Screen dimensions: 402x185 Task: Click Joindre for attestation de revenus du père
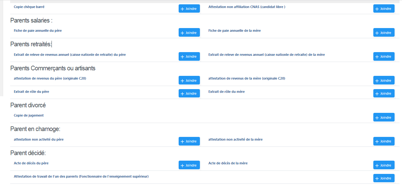coord(189,80)
